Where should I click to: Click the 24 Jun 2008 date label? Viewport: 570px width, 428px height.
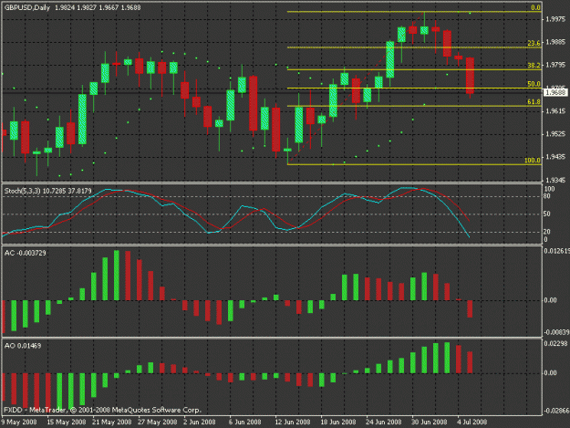click(x=384, y=423)
